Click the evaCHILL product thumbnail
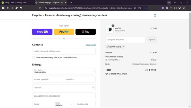Viewport: 191px width, 108px height. coord(109,29)
